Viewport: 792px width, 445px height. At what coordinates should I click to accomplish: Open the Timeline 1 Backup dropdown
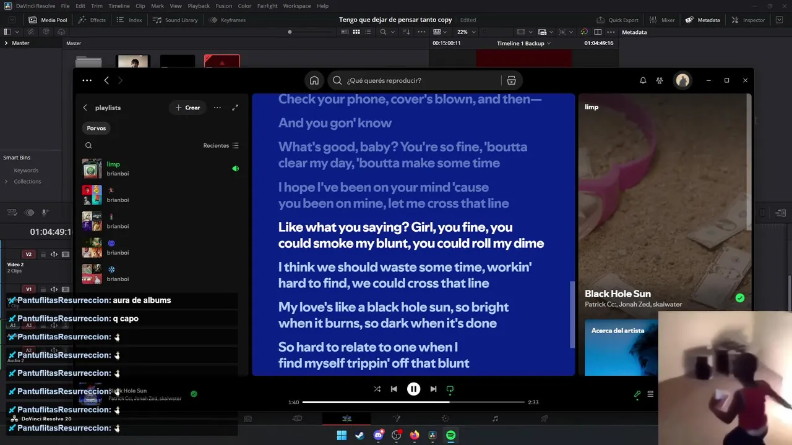(x=523, y=43)
